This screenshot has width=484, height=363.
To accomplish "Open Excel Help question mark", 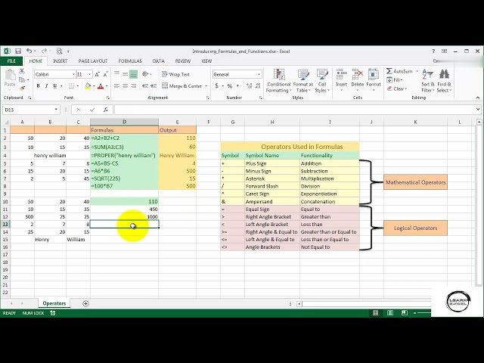I will click(433, 51).
